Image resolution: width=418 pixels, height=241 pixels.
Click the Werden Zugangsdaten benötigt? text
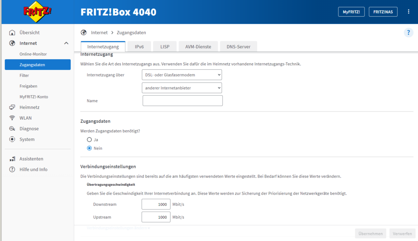tap(110, 131)
